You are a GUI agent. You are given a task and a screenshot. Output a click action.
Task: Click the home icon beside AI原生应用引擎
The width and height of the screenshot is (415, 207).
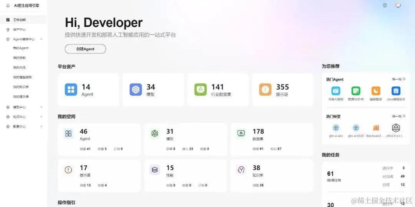[8, 5]
